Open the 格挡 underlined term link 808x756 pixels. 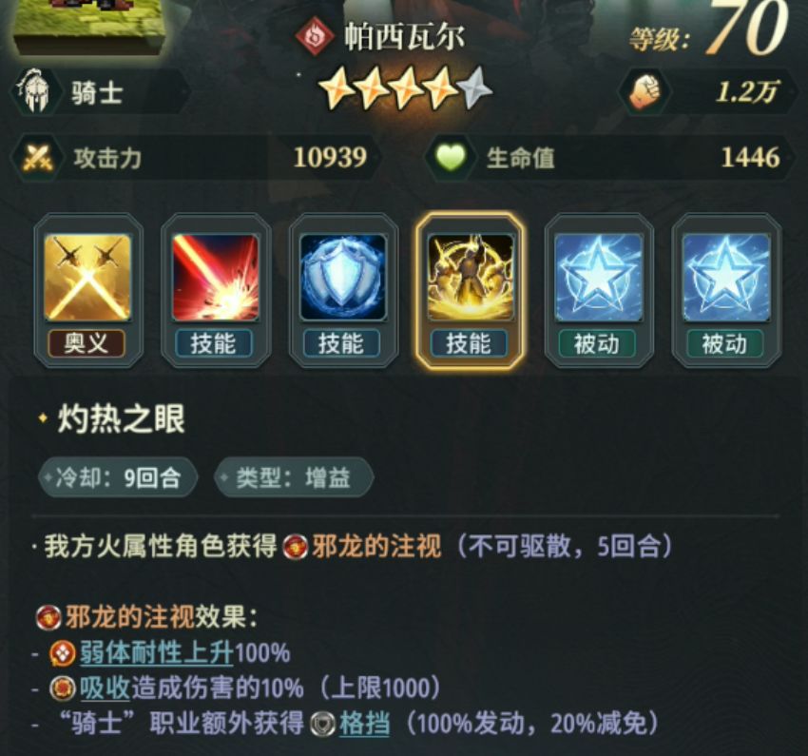[x=364, y=724]
